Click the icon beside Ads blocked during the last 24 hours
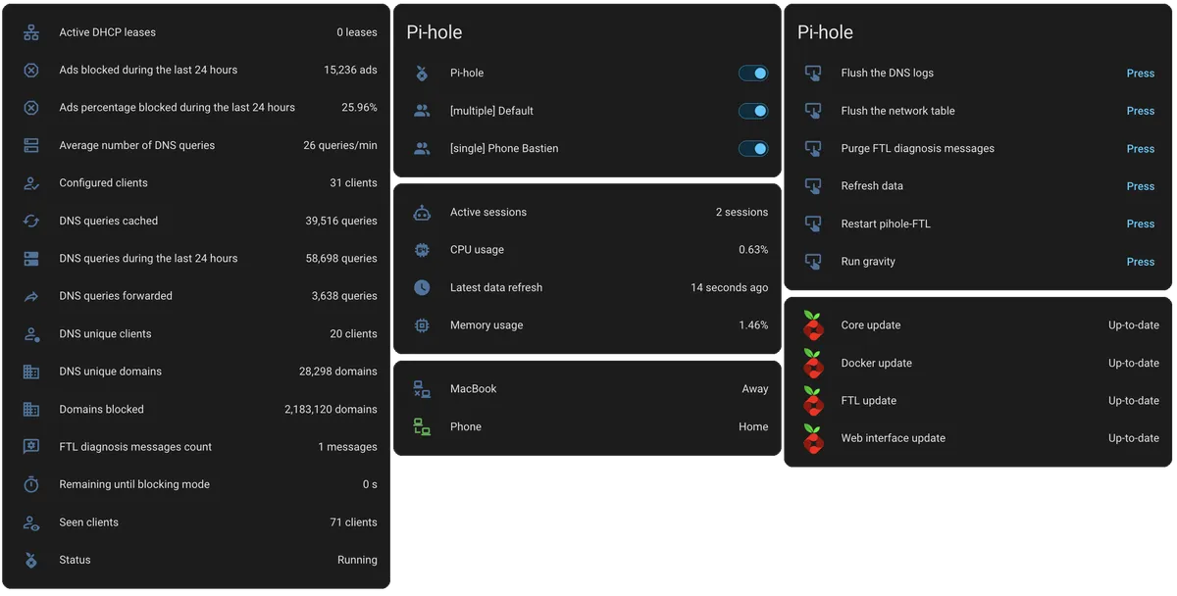Screen dimensions: 1177x596 coord(31,71)
